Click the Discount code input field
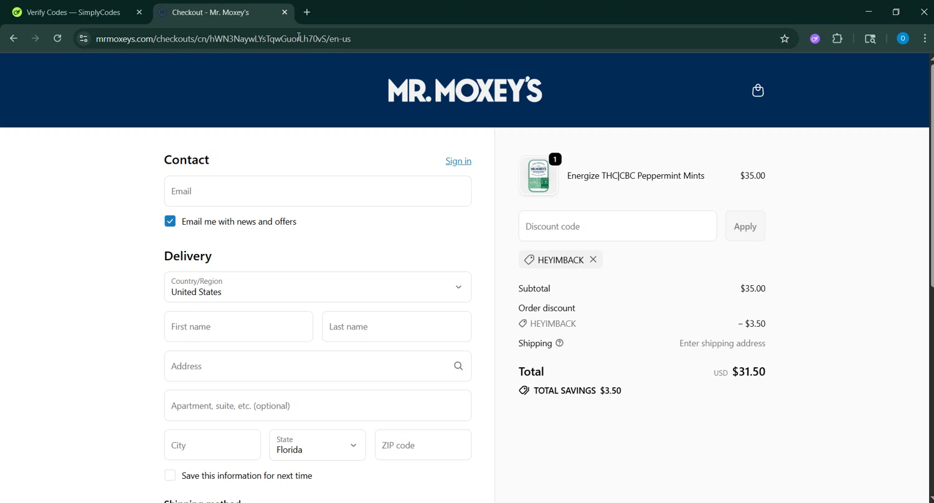This screenshot has width=934, height=503. click(618, 227)
